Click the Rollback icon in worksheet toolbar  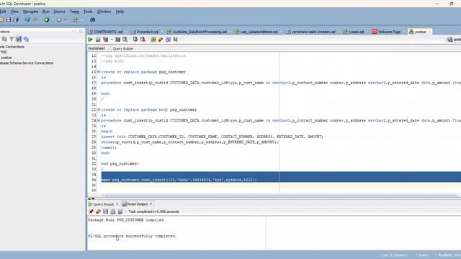(143, 40)
